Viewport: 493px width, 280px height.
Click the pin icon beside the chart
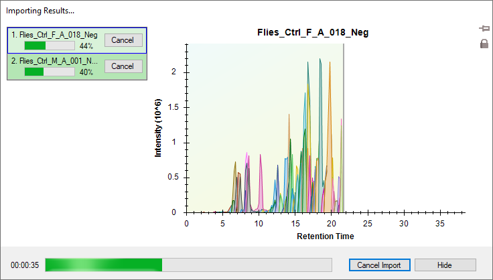point(484,29)
